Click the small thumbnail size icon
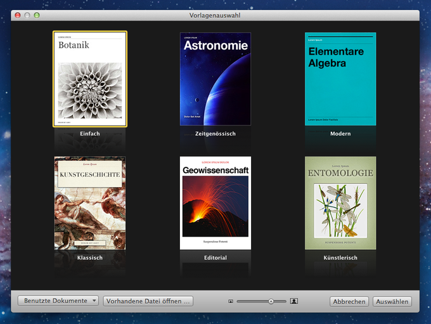431x324 pixels. point(231,301)
